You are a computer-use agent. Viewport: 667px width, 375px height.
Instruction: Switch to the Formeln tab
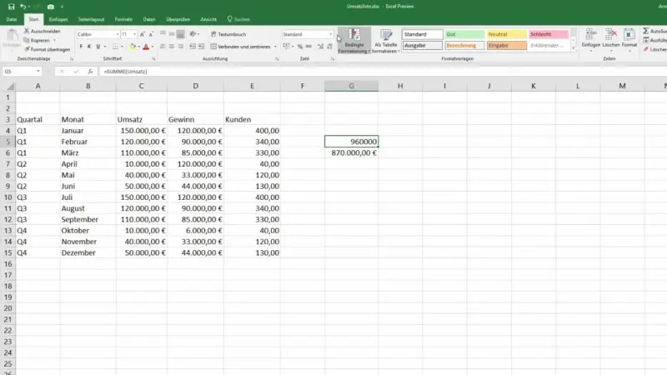click(x=123, y=19)
